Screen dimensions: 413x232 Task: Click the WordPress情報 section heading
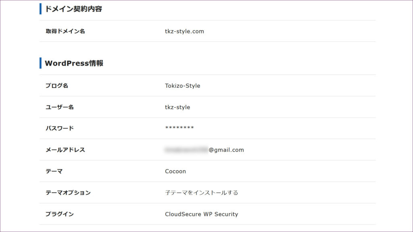click(74, 63)
